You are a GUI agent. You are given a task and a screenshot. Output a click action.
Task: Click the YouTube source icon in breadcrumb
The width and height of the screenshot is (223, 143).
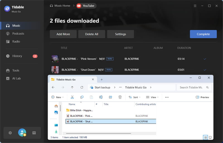click(x=79, y=6)
